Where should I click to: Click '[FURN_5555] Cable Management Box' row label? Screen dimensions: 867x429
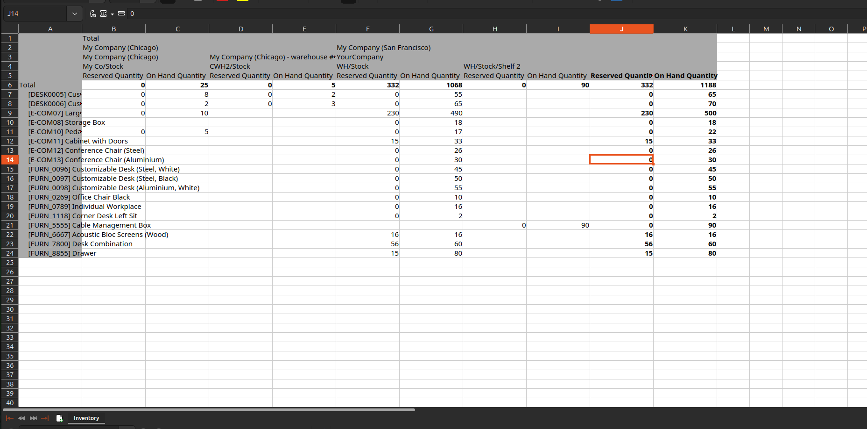pyautogui.click(x=90, y=225)
